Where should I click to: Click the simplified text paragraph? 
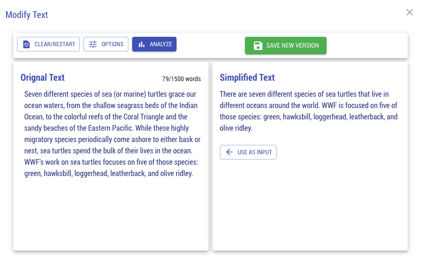309,111
